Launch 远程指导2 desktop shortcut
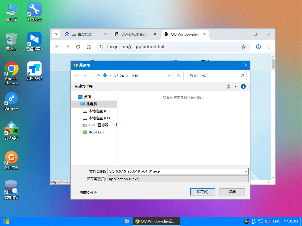This screenshot has width=302, height=226. pos(34,71)
